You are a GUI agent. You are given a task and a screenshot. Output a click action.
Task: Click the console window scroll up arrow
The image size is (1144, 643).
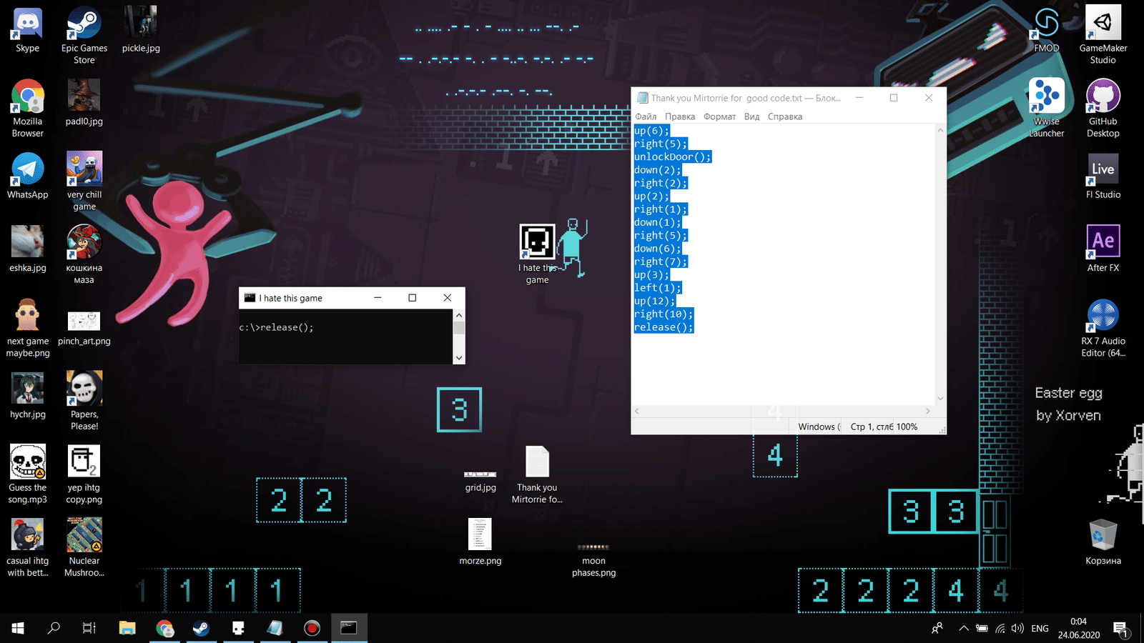coord(459,315)
